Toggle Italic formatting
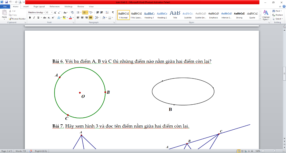 coord(34,18)
